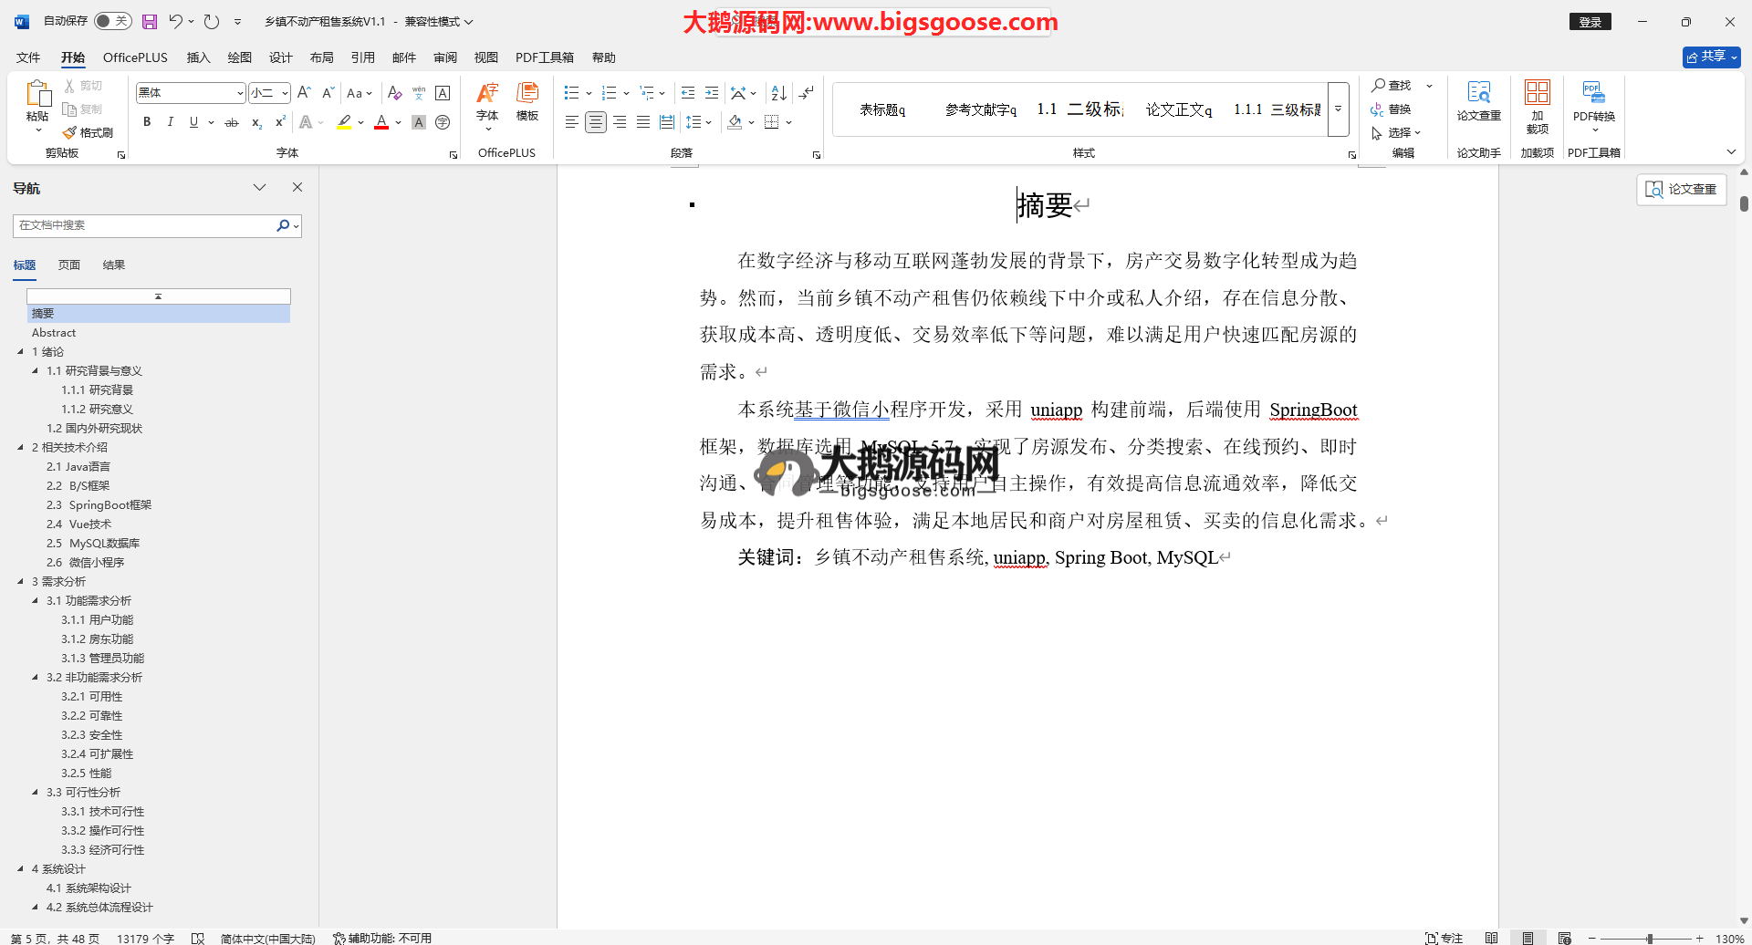The width and height of the screenshot is (1752, 945).
Task: Click the sort paragraph icon
Action: coord(778,93)
